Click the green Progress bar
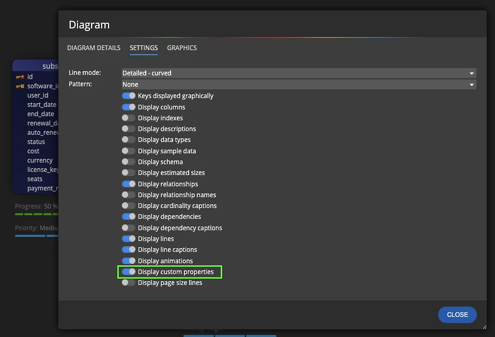The image size is (495, 337). pyautogui.click(x=36, y=214)
